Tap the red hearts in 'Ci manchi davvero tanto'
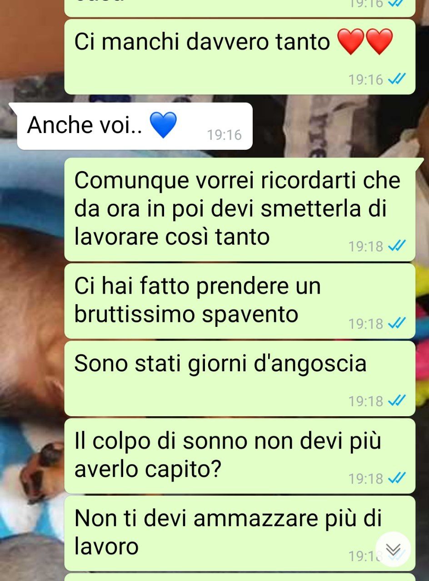 tap(365, 42)
